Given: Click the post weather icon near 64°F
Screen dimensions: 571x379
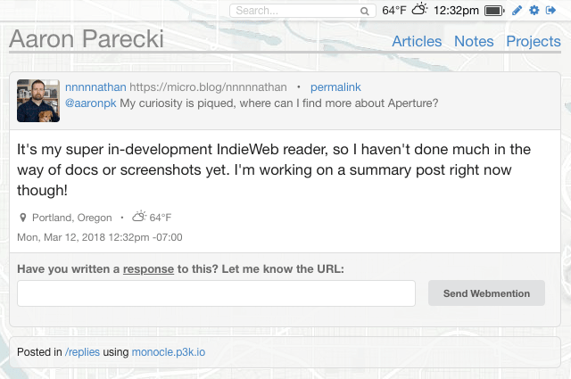Looking at the screenshot, I should click(x=139, y=217).
